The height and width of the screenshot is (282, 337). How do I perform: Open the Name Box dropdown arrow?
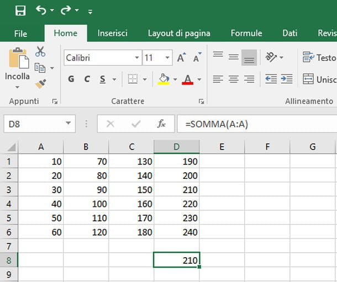(68, 123)
